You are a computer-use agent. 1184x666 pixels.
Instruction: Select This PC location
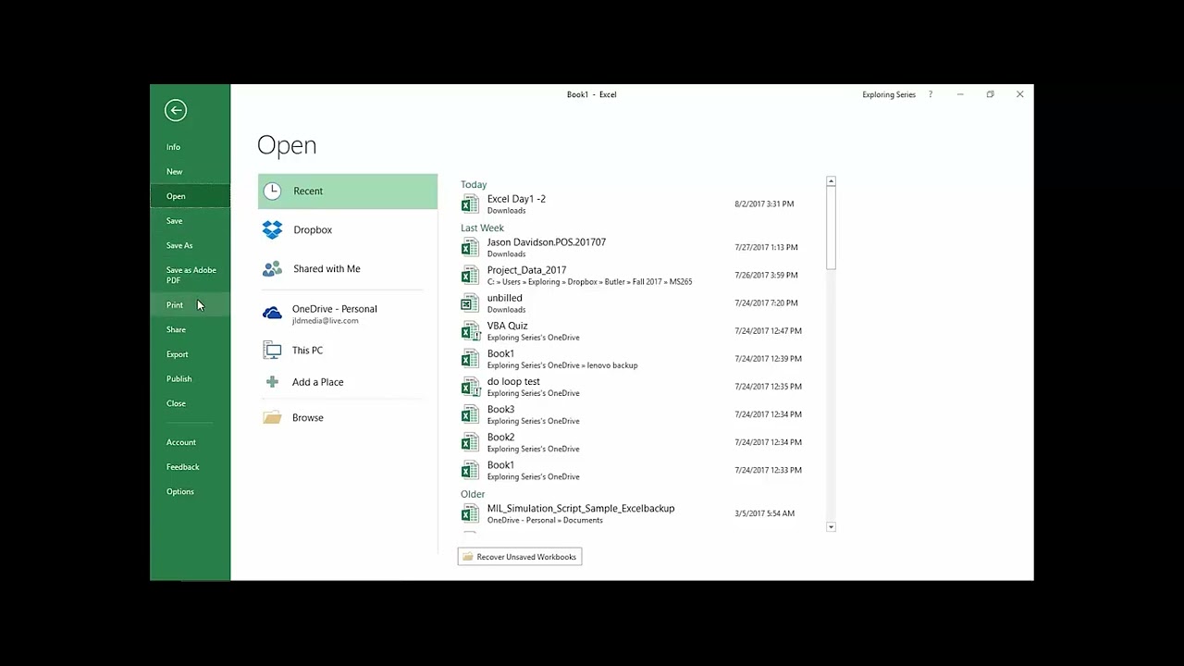pyautogui.click(x=348, y=351)
